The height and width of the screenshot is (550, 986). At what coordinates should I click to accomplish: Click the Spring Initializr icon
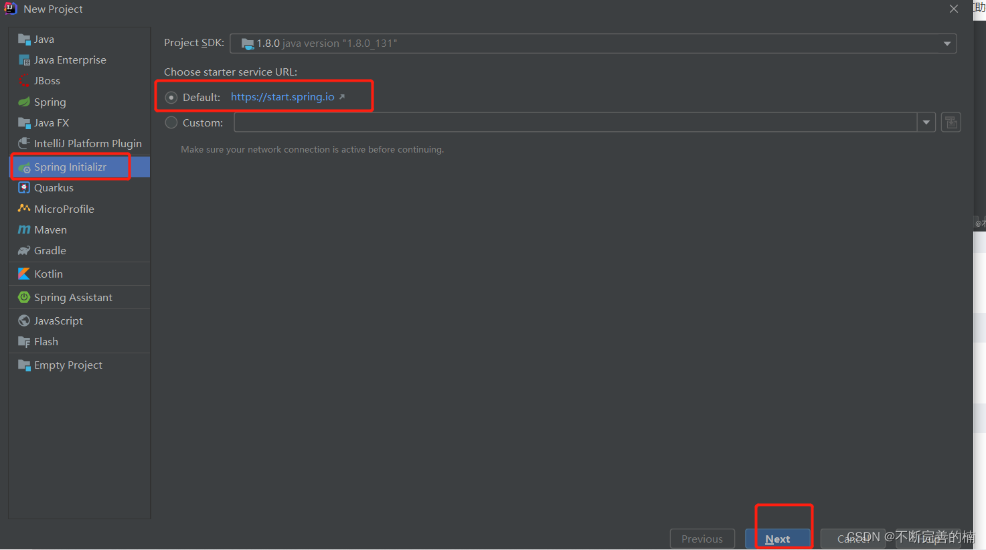pos(24,167)
